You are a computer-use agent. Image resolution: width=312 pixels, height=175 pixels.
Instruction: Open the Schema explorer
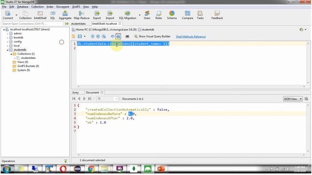(172, 15)
